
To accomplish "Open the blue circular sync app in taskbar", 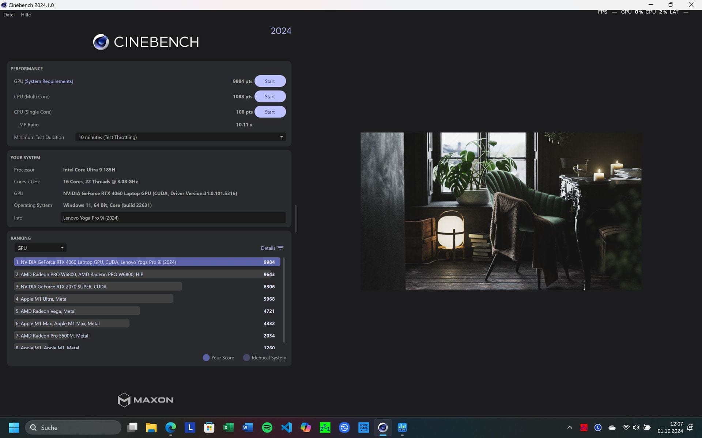I will [x=344, y=427].
